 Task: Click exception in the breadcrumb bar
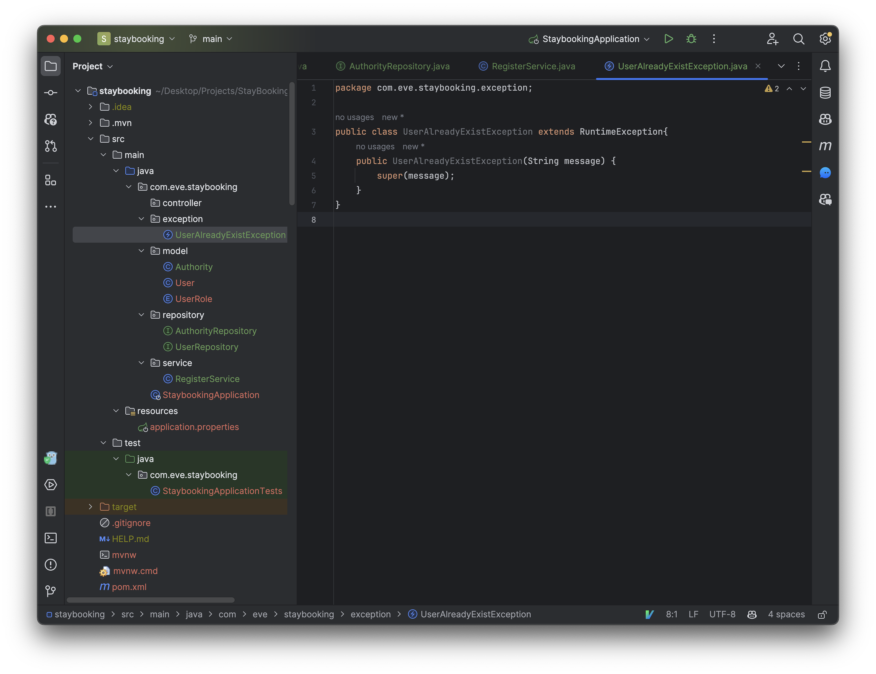point(370,614)
